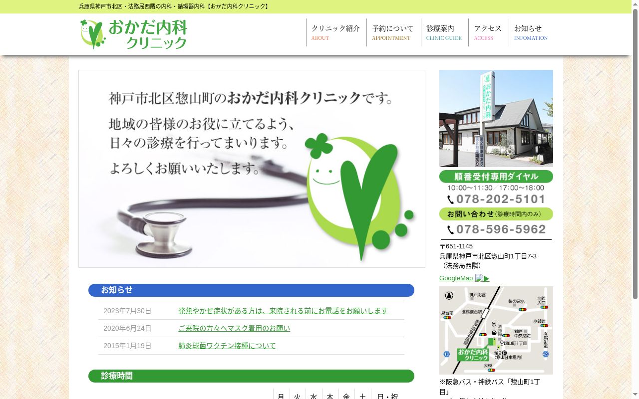Click the blue お知らせ section heading
Image resolution: width=639 pixels, height=399 pixels.
point(251,290)
